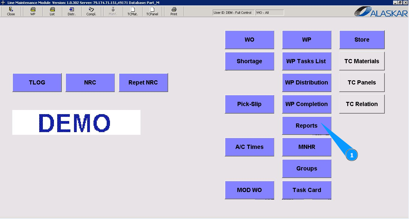Open the large WP module button
409x219 pixels.
tap(307, 40)
